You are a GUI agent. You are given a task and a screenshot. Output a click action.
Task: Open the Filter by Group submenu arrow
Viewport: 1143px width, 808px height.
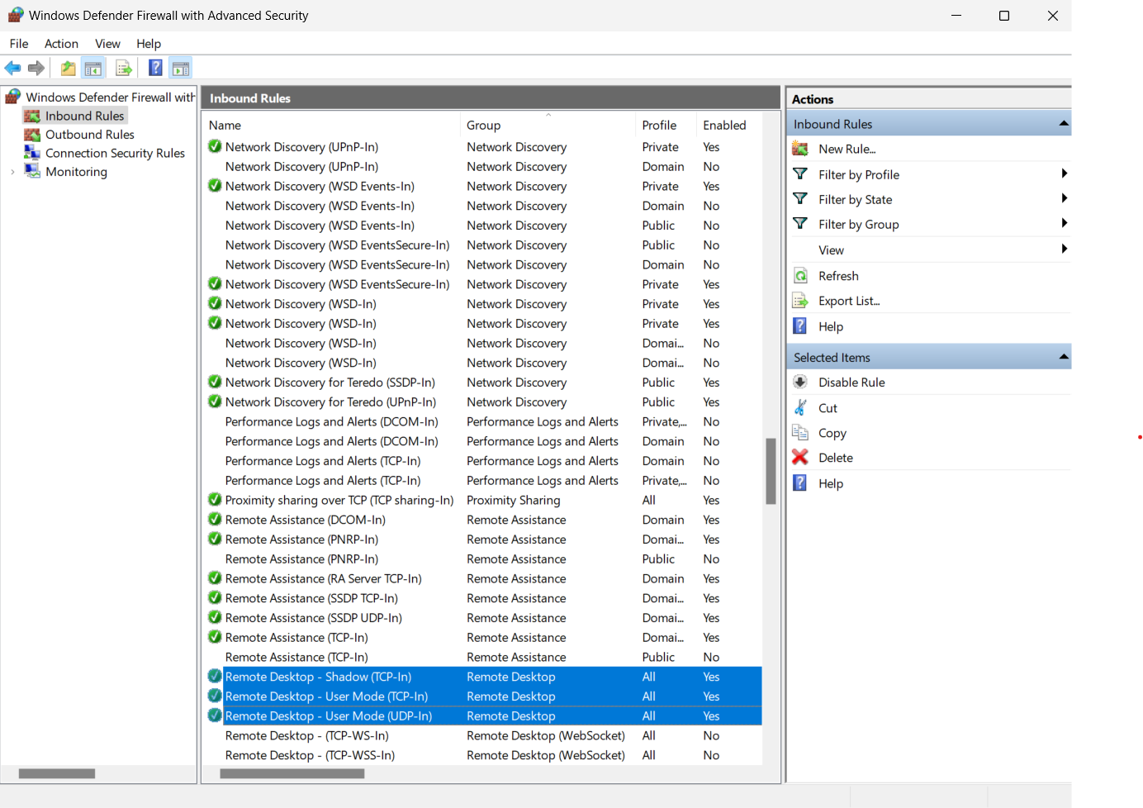point(1064,223)
